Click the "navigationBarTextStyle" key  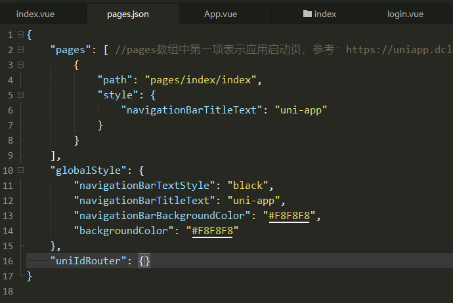click(144, 185)
